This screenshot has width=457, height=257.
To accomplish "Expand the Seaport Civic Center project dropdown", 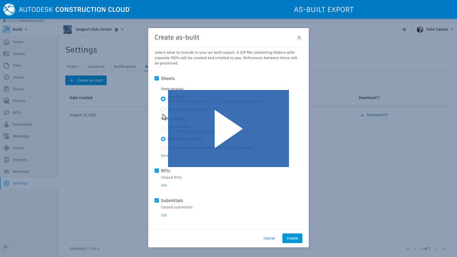I will [122, 30].
